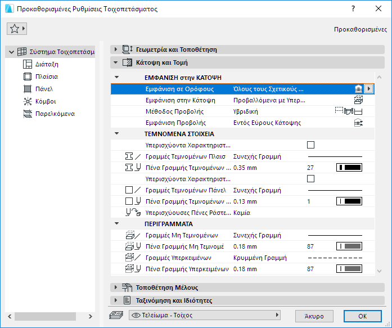Image resolution: width=392 pixels, height=328 pixels.
Task: Click the uncut line pen icon
Action: (x=133, y=246)
